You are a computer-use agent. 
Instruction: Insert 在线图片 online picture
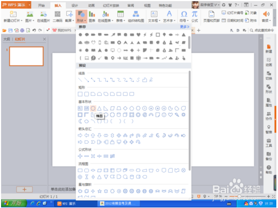[43, 17]
